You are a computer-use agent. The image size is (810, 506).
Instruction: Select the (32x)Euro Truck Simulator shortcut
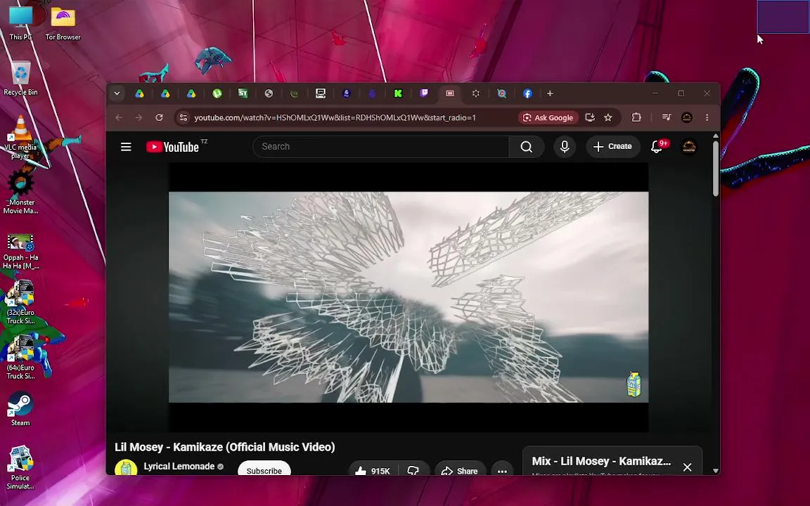click(x=20, y=303)
